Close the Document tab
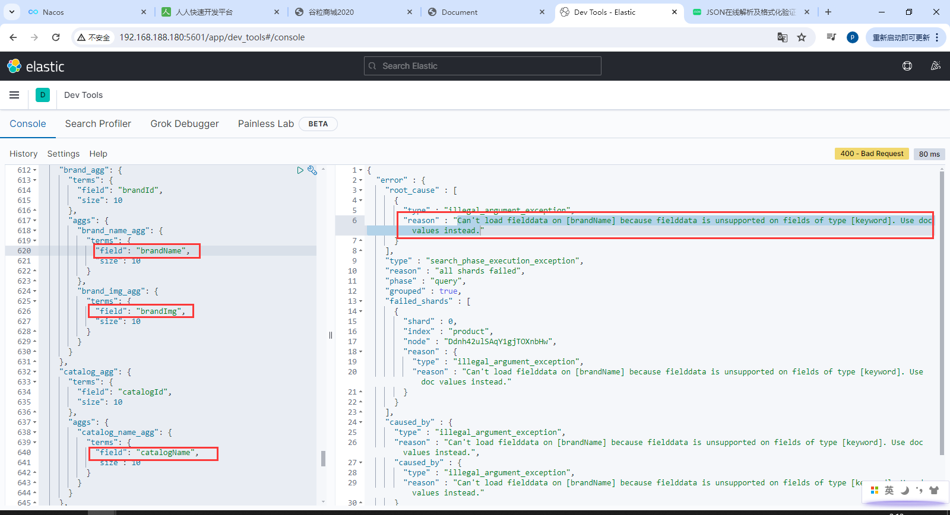Viewport: 950px width, 515px height. [542, 12]
